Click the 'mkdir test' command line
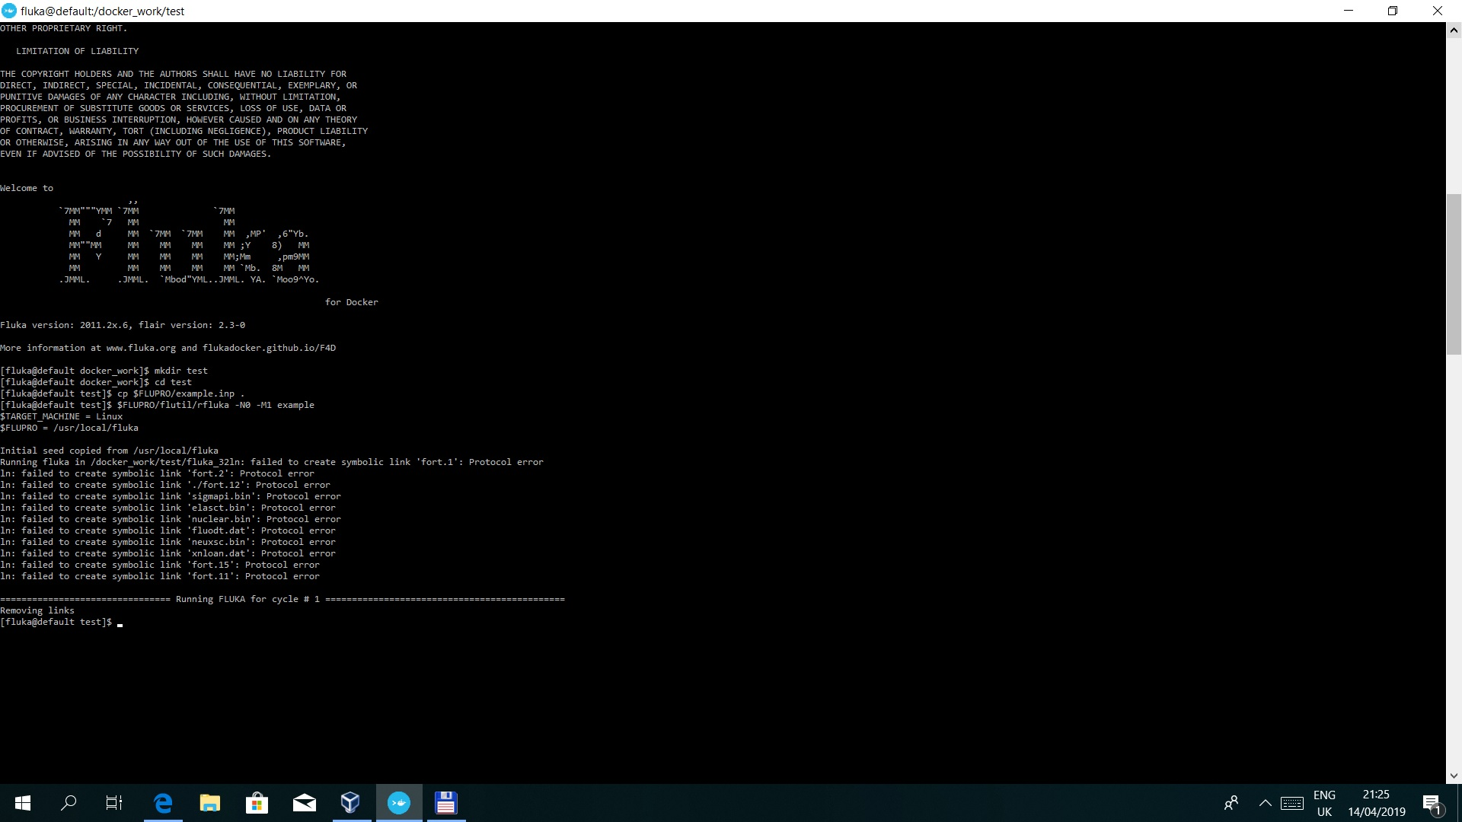Viewport: 1462px width, 822px height. [x=104, y=371]
